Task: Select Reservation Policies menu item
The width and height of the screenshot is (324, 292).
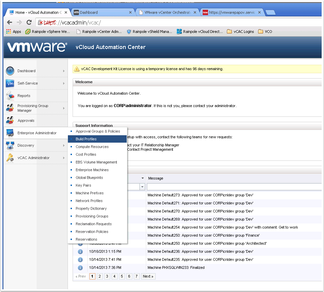Action: coord(97,232)
